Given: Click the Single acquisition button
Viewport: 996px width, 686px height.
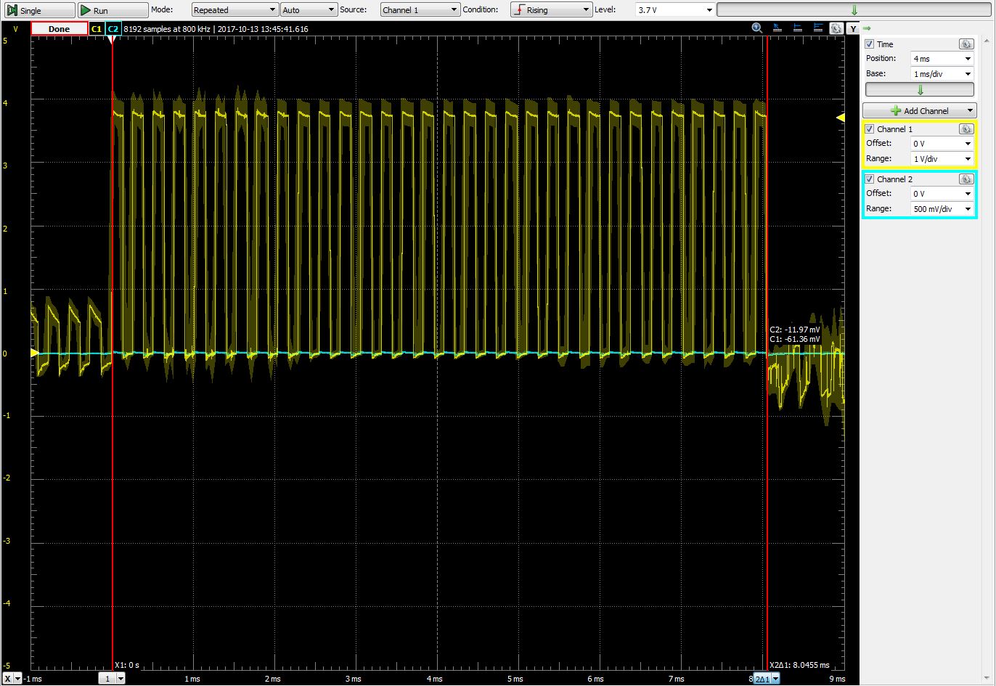Looking at the screenshot, I should pyautogui.click(x=39, y=10).
